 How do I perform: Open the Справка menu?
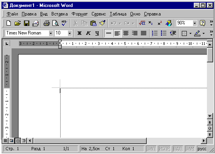152,14
